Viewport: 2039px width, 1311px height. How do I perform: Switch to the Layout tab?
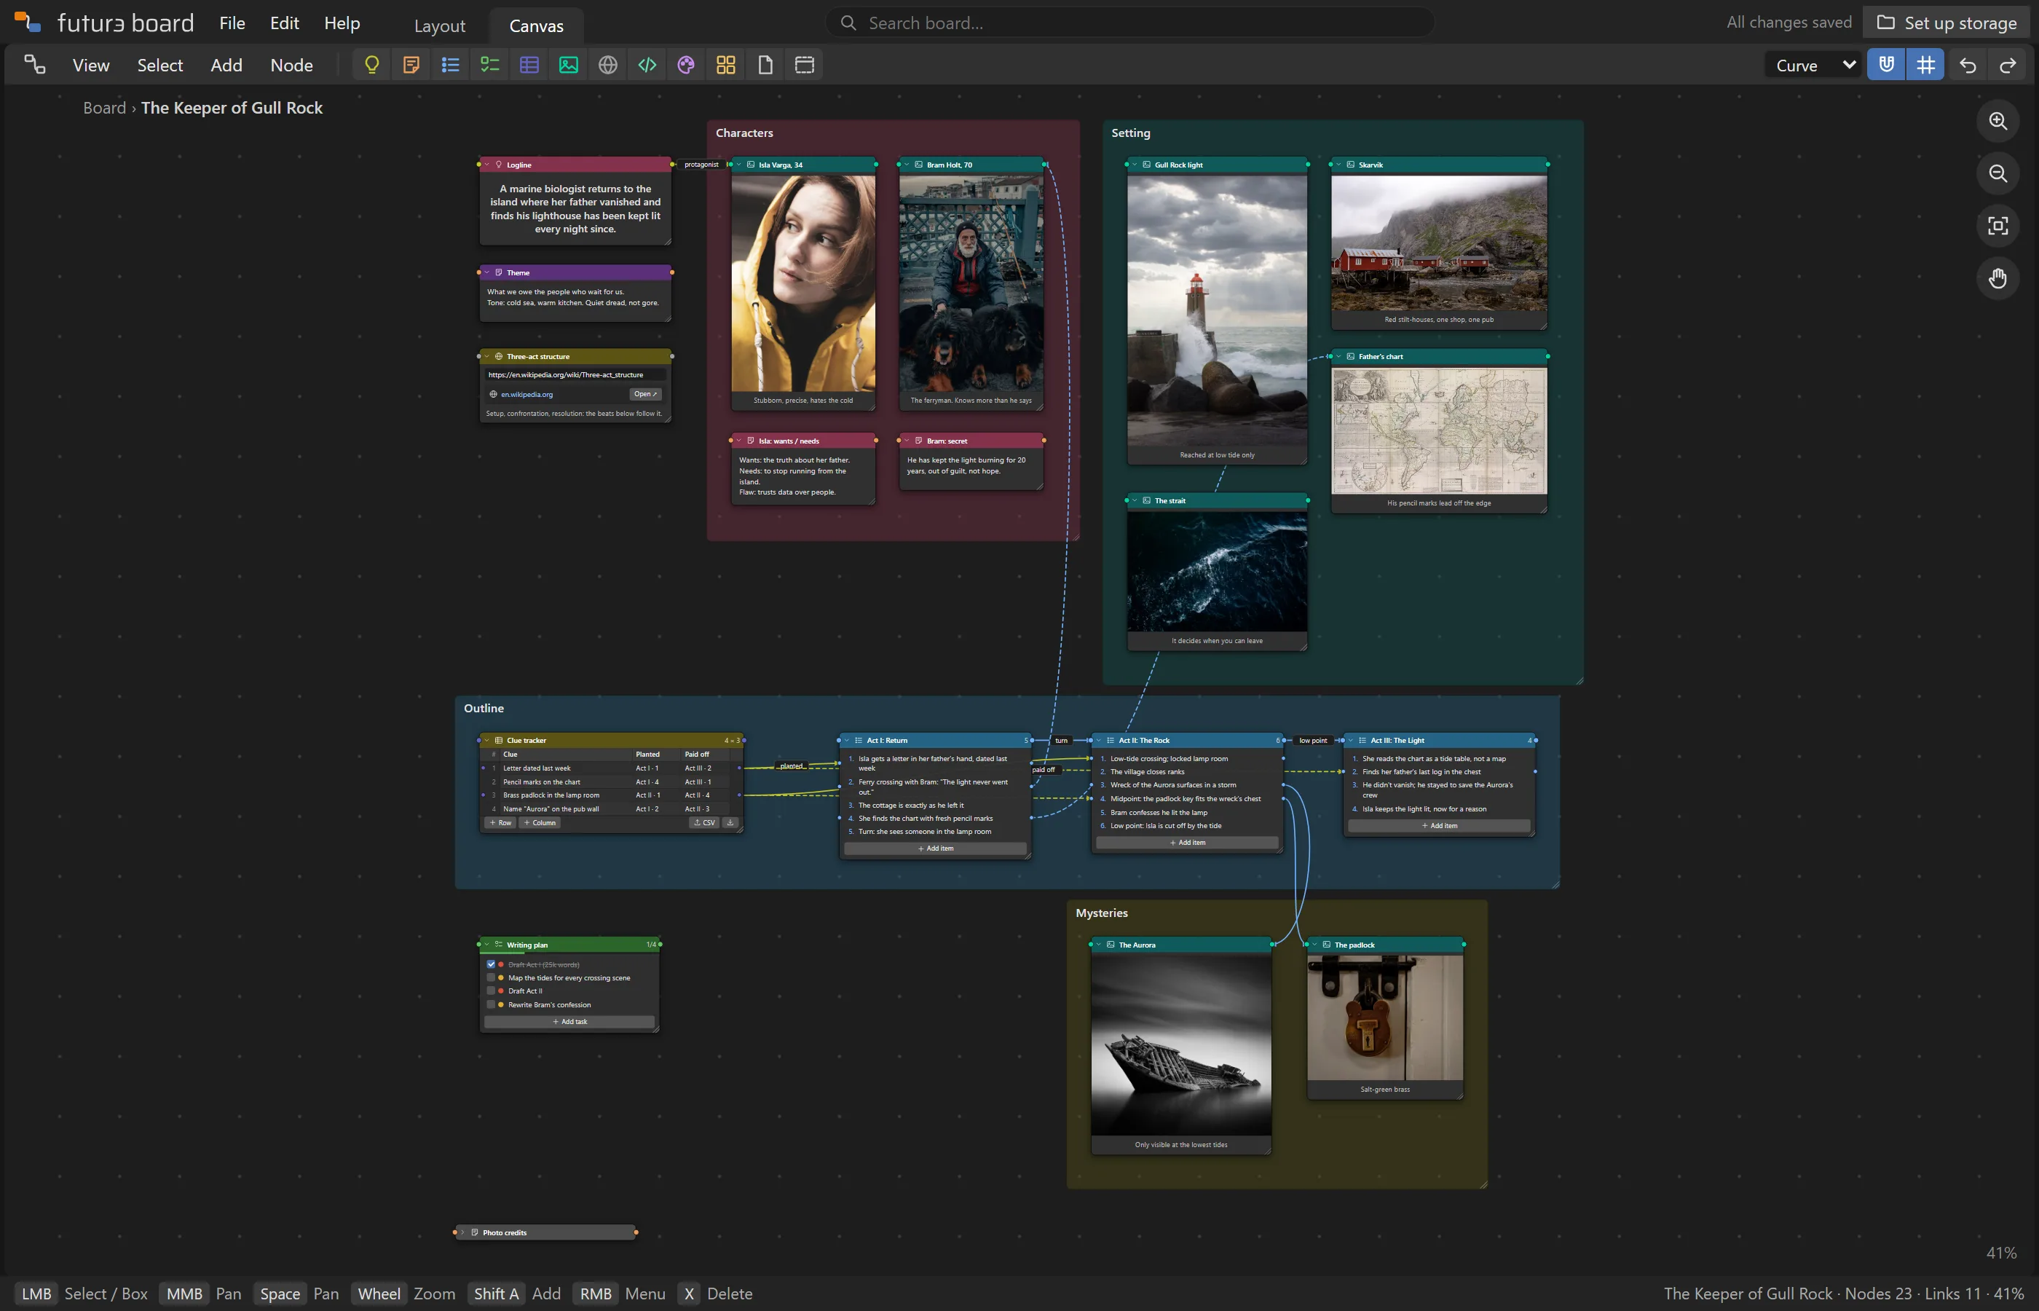click(x=440, y=25)
